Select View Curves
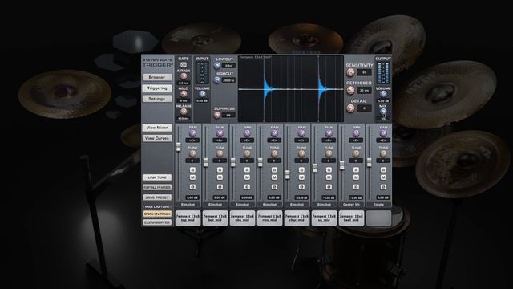513x289 pixels. [x=157, y=138]
